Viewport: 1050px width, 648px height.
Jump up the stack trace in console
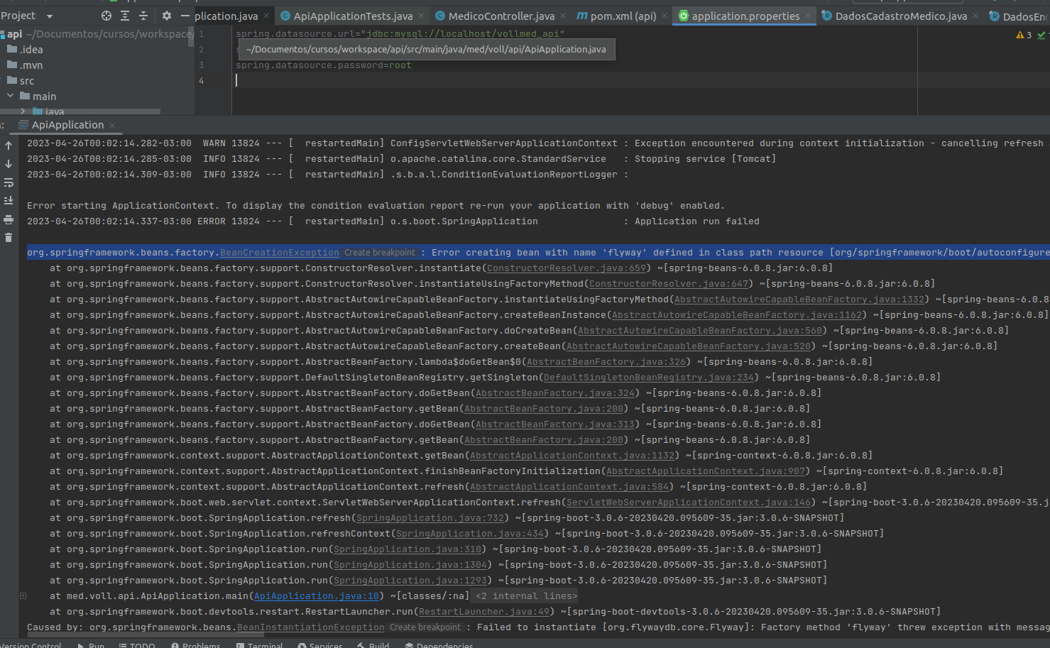click(x=9, y=145)
